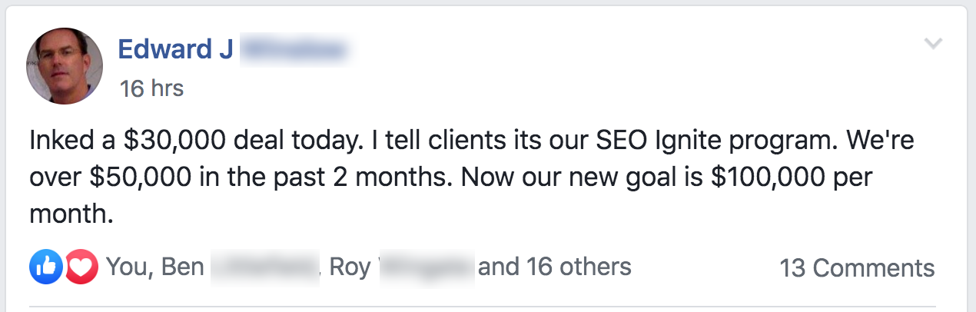Viewport: 976px width, 312px height.
Task: Click the blue thumbs-up Like reaction icon
Action: point(42,267)
